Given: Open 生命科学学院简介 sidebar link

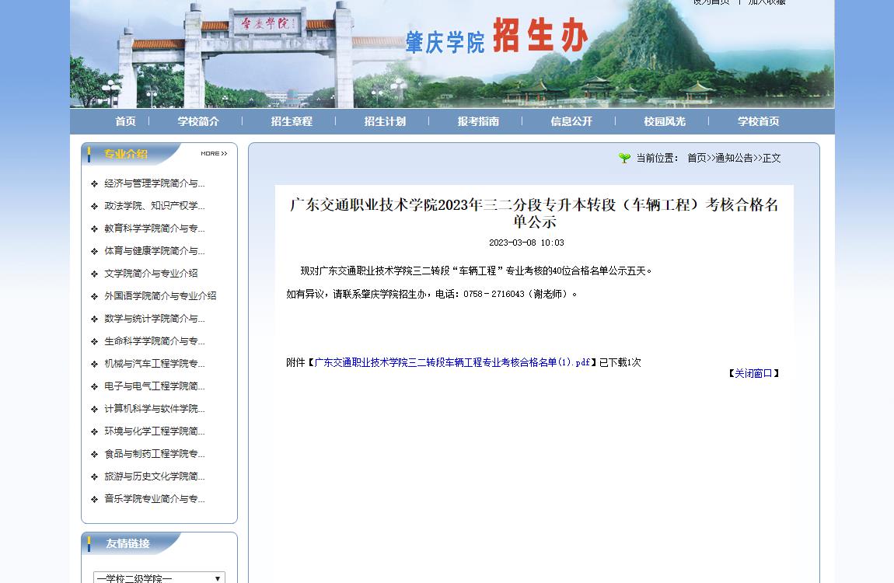Looking at the screenshot, I should coord(155,341).
